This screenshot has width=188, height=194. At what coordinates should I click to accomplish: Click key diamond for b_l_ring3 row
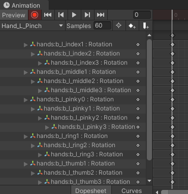(x=138, y=155)
